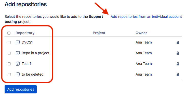Click the DVCS1 repository name
The image size is (185, 98).
click(27, 42)
